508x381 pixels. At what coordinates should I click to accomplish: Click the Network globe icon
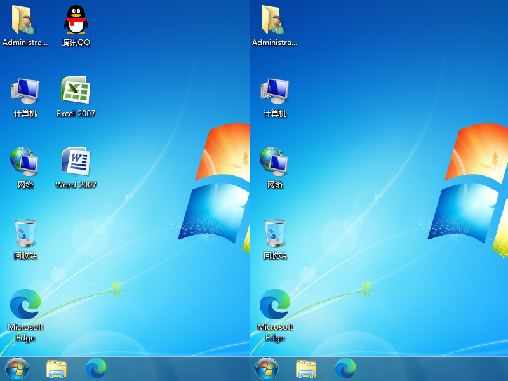click(x=25, y=161)
